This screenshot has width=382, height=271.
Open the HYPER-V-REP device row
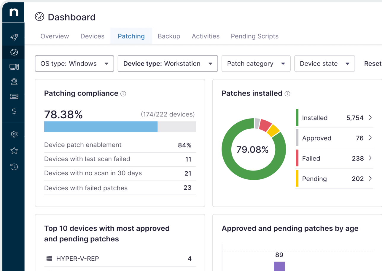coord(120,259)
